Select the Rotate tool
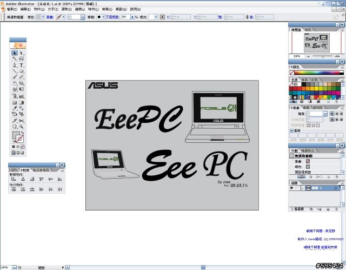346x270 pixels. pos(15,83)
